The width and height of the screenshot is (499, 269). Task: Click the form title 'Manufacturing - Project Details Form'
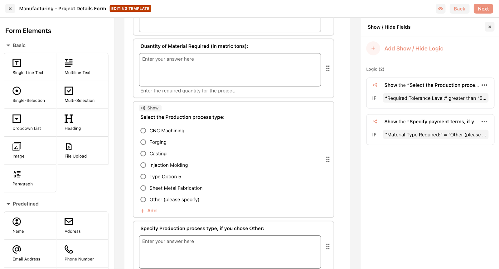tap(63, 9)
